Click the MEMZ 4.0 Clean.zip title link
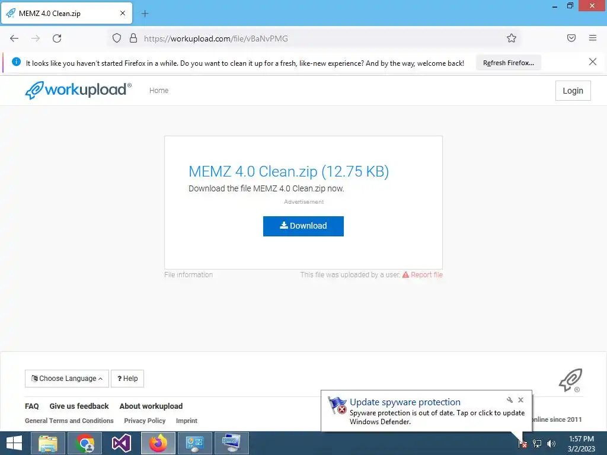The width and height of the screenshot is (607, 455). [x=289, y=171]
